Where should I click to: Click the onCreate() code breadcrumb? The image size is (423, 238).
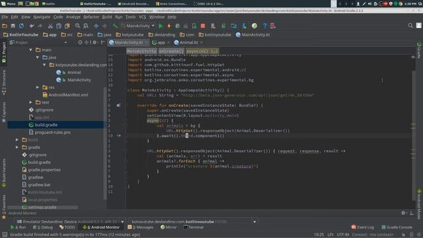point(171,51)
